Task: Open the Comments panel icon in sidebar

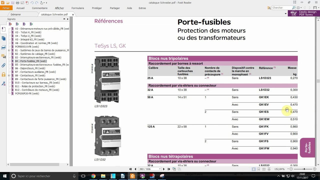Action: [x=3, y=56]
